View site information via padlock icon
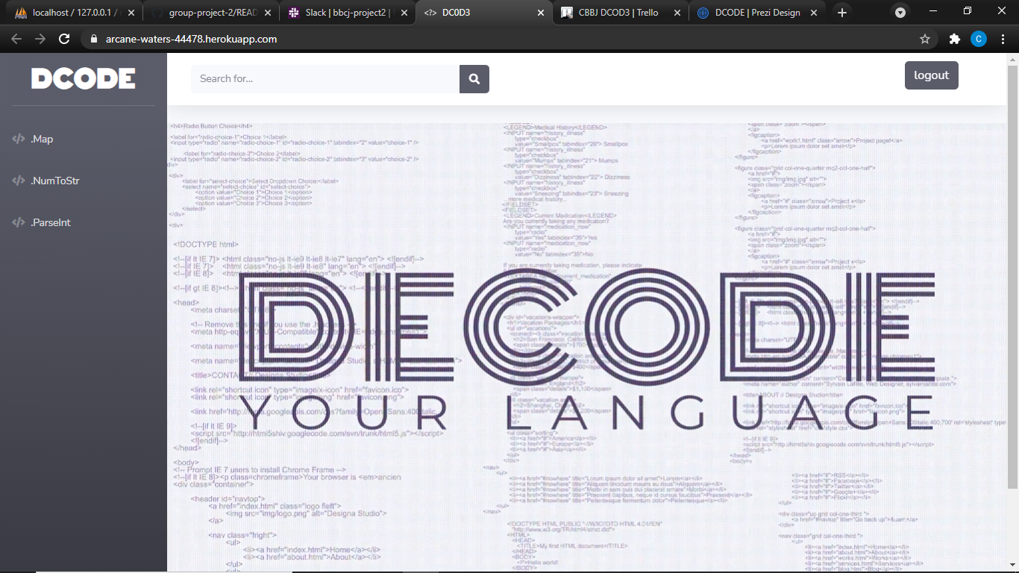Screen dimensions: 1019x573 click(x=94, y=39)
